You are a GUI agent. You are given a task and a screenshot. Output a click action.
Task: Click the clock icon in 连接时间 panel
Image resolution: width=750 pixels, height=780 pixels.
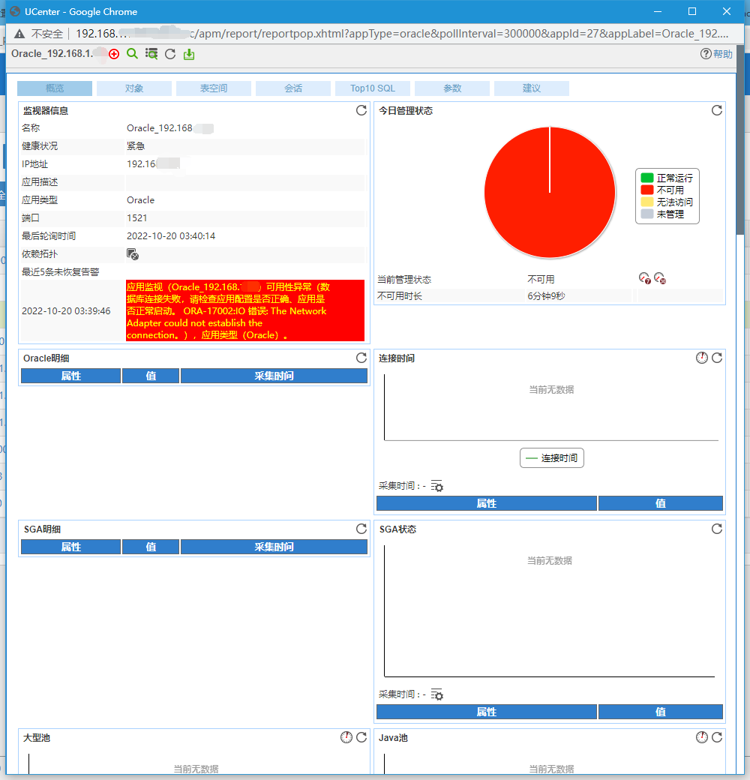click(x=701, y=358)
